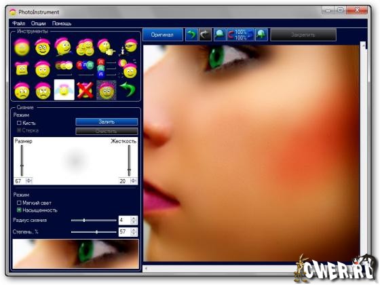The height and width of the screenshot is (285, 380).
Task: Click the 100% zoom reset button
Action: click(240, 35)
